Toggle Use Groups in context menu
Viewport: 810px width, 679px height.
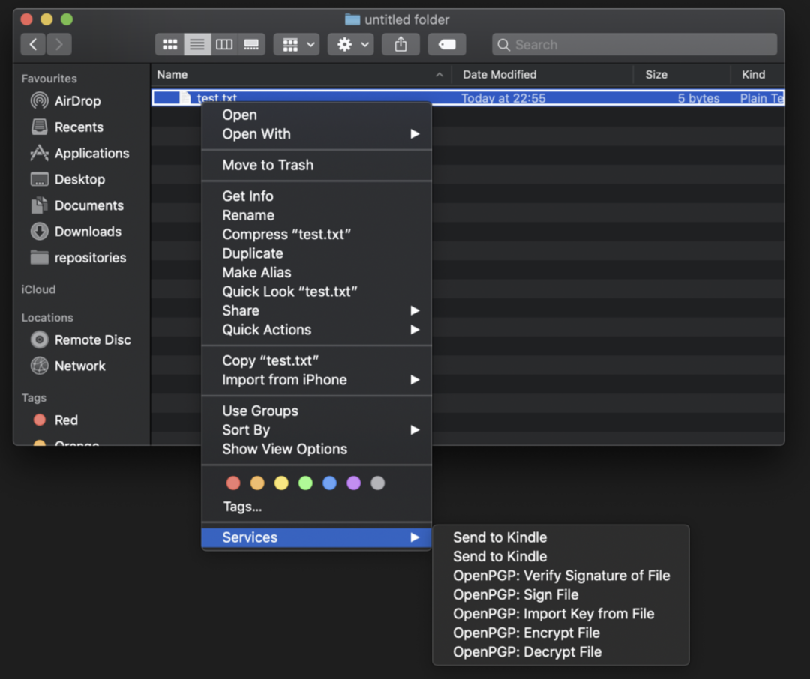point(316,411)
